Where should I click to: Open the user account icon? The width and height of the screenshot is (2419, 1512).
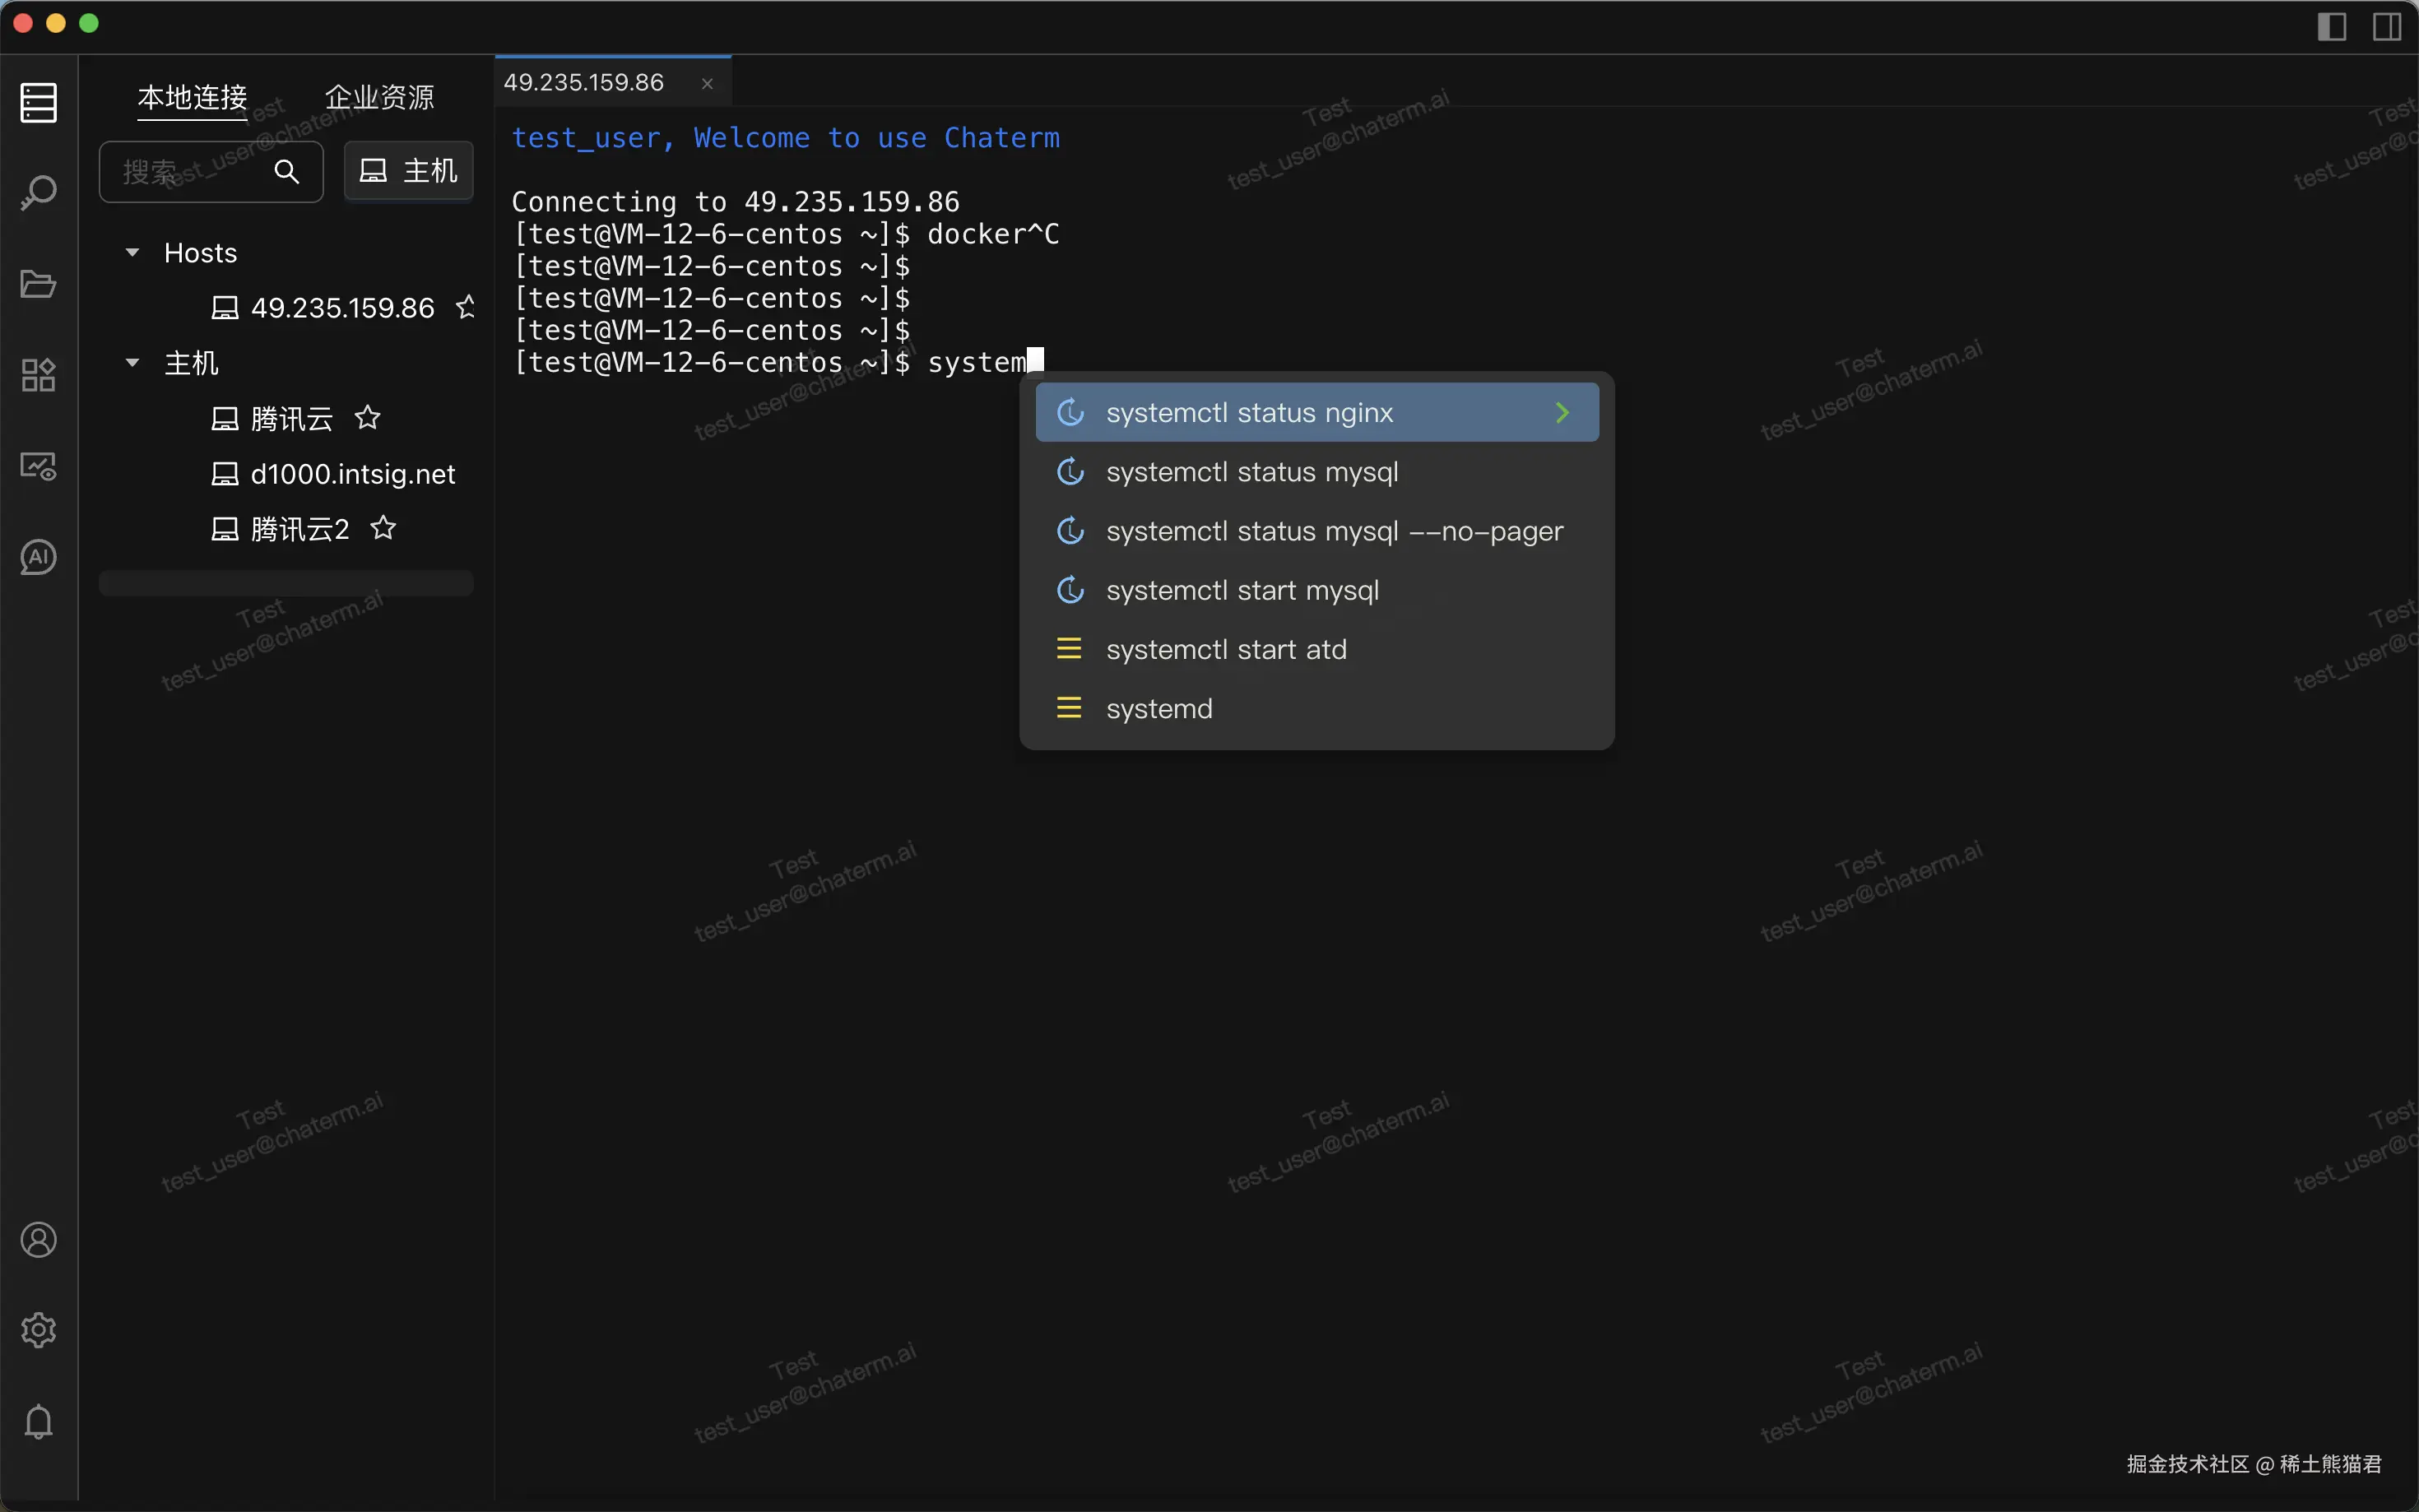tap(38, 1240)
